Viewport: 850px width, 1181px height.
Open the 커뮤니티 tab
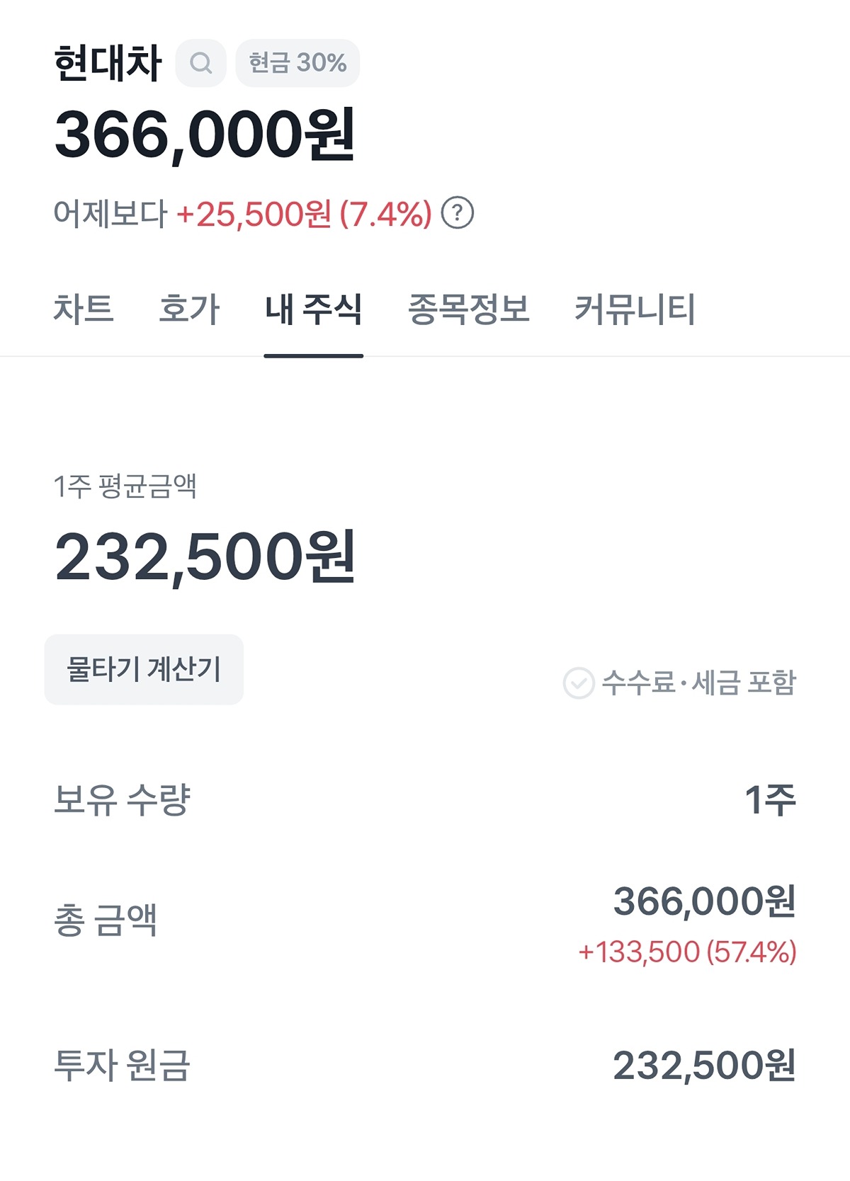[x=635, y=309]
